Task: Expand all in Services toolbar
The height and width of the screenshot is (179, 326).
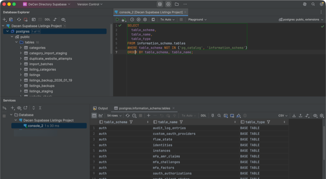Action: point(34,108)
